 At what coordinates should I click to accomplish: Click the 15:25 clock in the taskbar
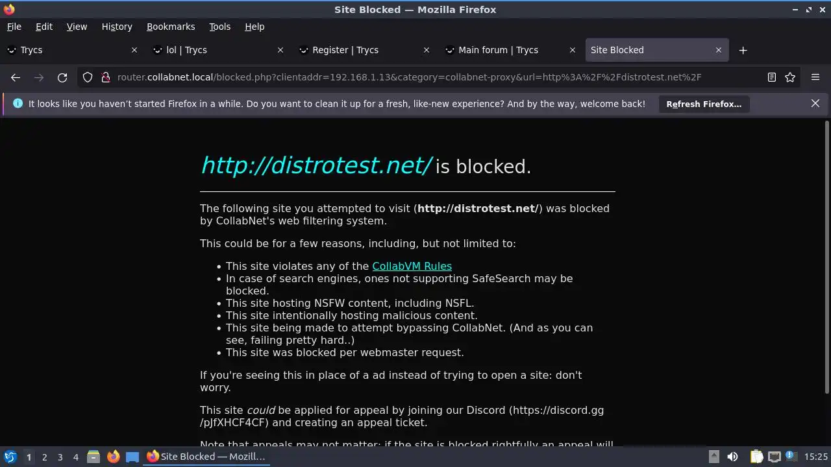click(816, 457)
